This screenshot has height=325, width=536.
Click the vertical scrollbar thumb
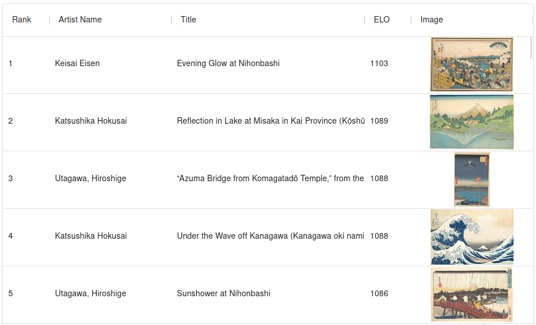tap(531, 47)
